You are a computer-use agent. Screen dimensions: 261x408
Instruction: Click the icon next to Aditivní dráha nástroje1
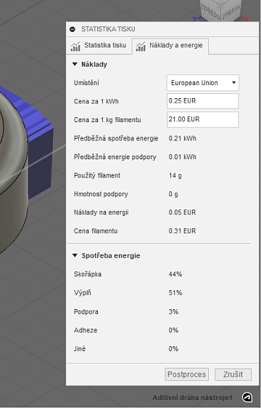point(247,397)
